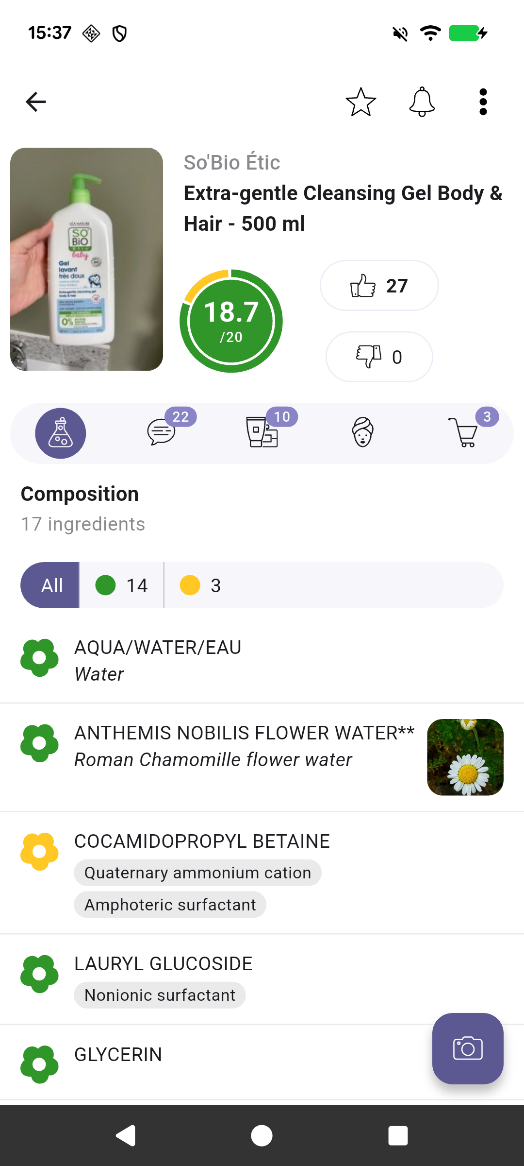
Task: Open the face with towel icon tab
Action: pos(363,432)
